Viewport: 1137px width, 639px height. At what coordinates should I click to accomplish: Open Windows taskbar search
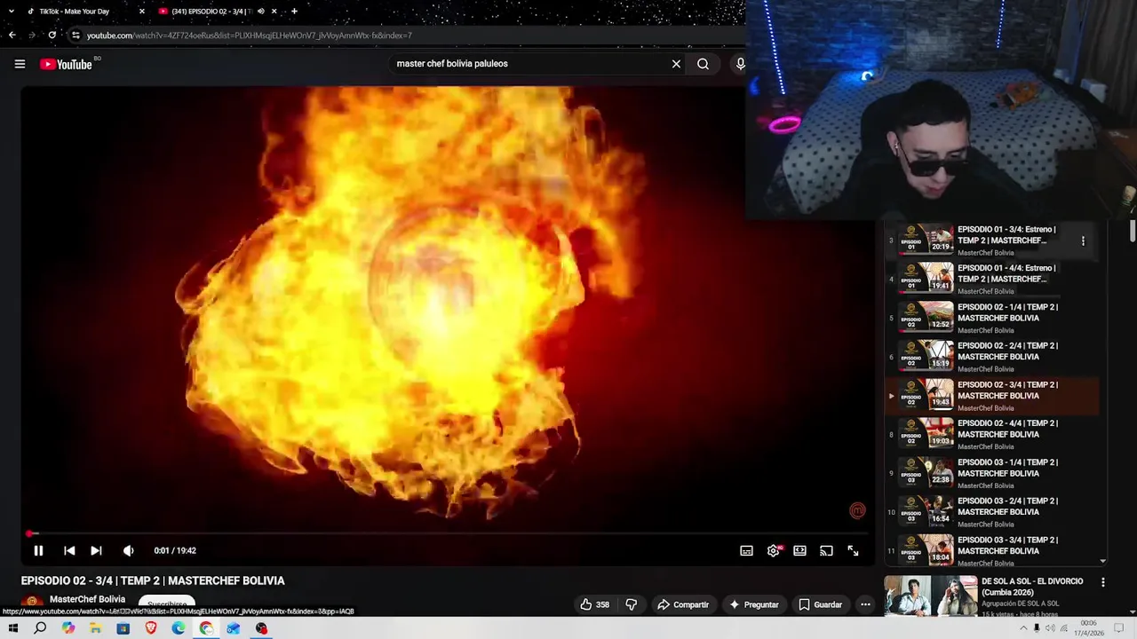(40, 628)
